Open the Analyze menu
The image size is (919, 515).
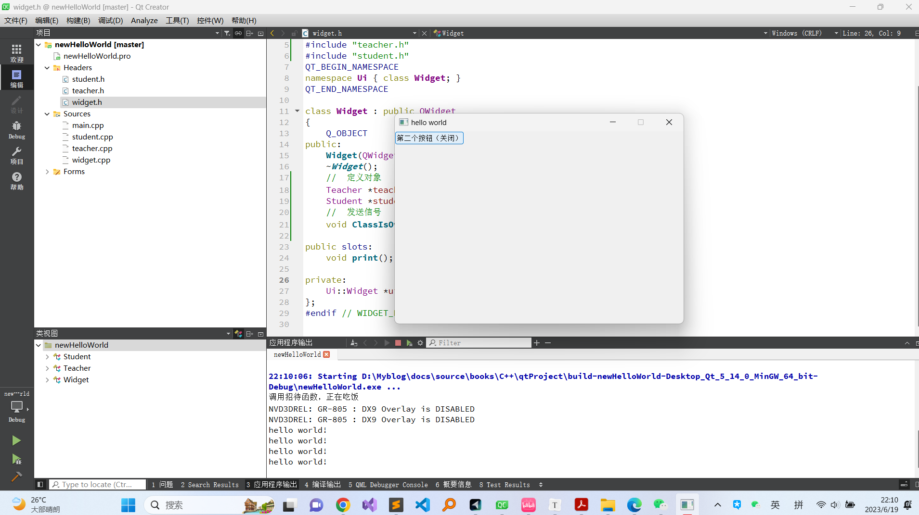(144, 20)
